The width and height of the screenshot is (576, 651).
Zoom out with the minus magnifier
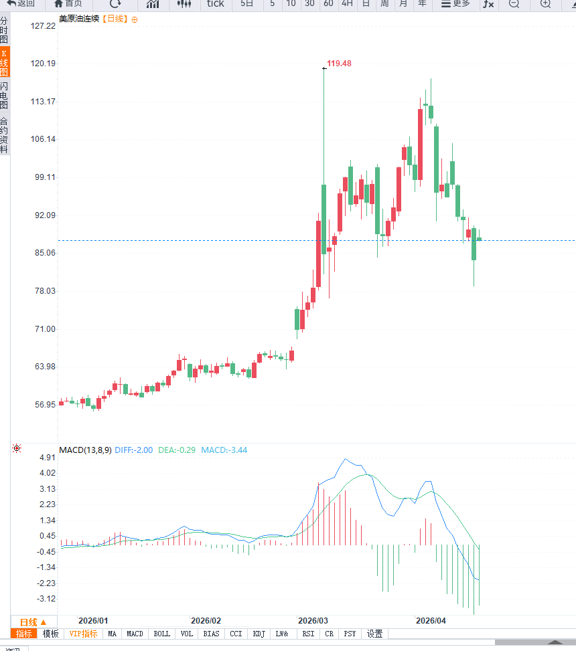tap(514, 3)
